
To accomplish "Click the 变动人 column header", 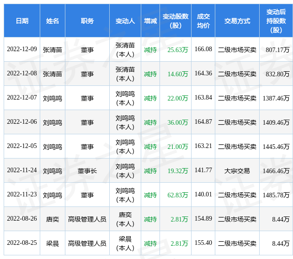I will pyautogui.click(x=125, y=21).
